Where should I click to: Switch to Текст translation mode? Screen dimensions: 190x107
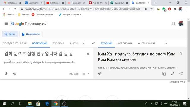[10, 34]
